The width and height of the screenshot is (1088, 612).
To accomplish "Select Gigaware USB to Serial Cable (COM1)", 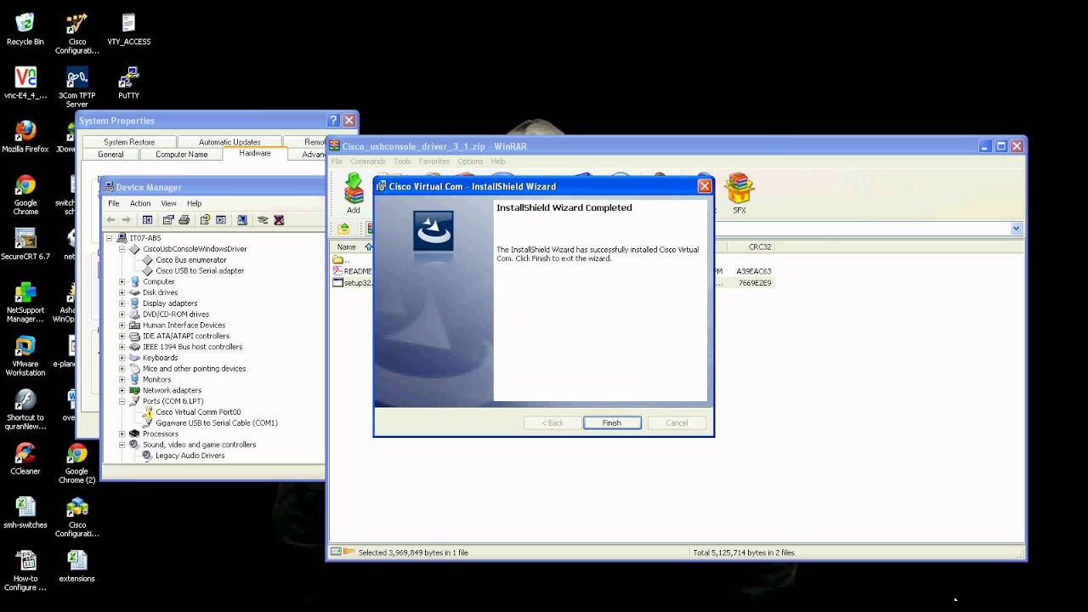I will tap(217, 423).
